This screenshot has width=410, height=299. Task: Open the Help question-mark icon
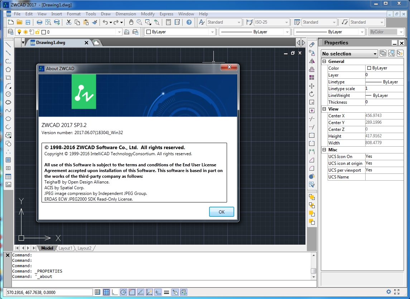tap(189, 23)
